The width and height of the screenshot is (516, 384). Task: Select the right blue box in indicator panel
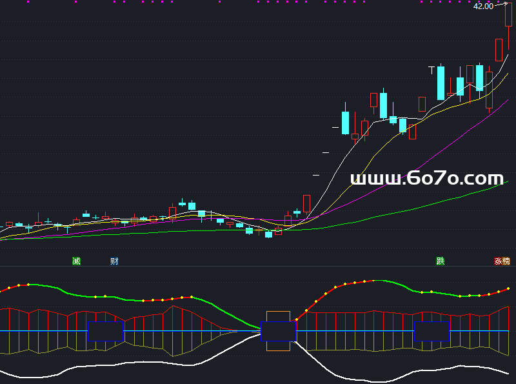click(x=431, y=331)
